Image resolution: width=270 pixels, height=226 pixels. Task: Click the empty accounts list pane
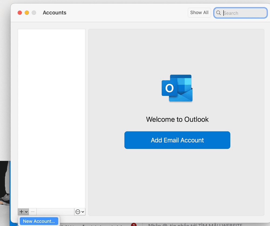click(52, 119)
